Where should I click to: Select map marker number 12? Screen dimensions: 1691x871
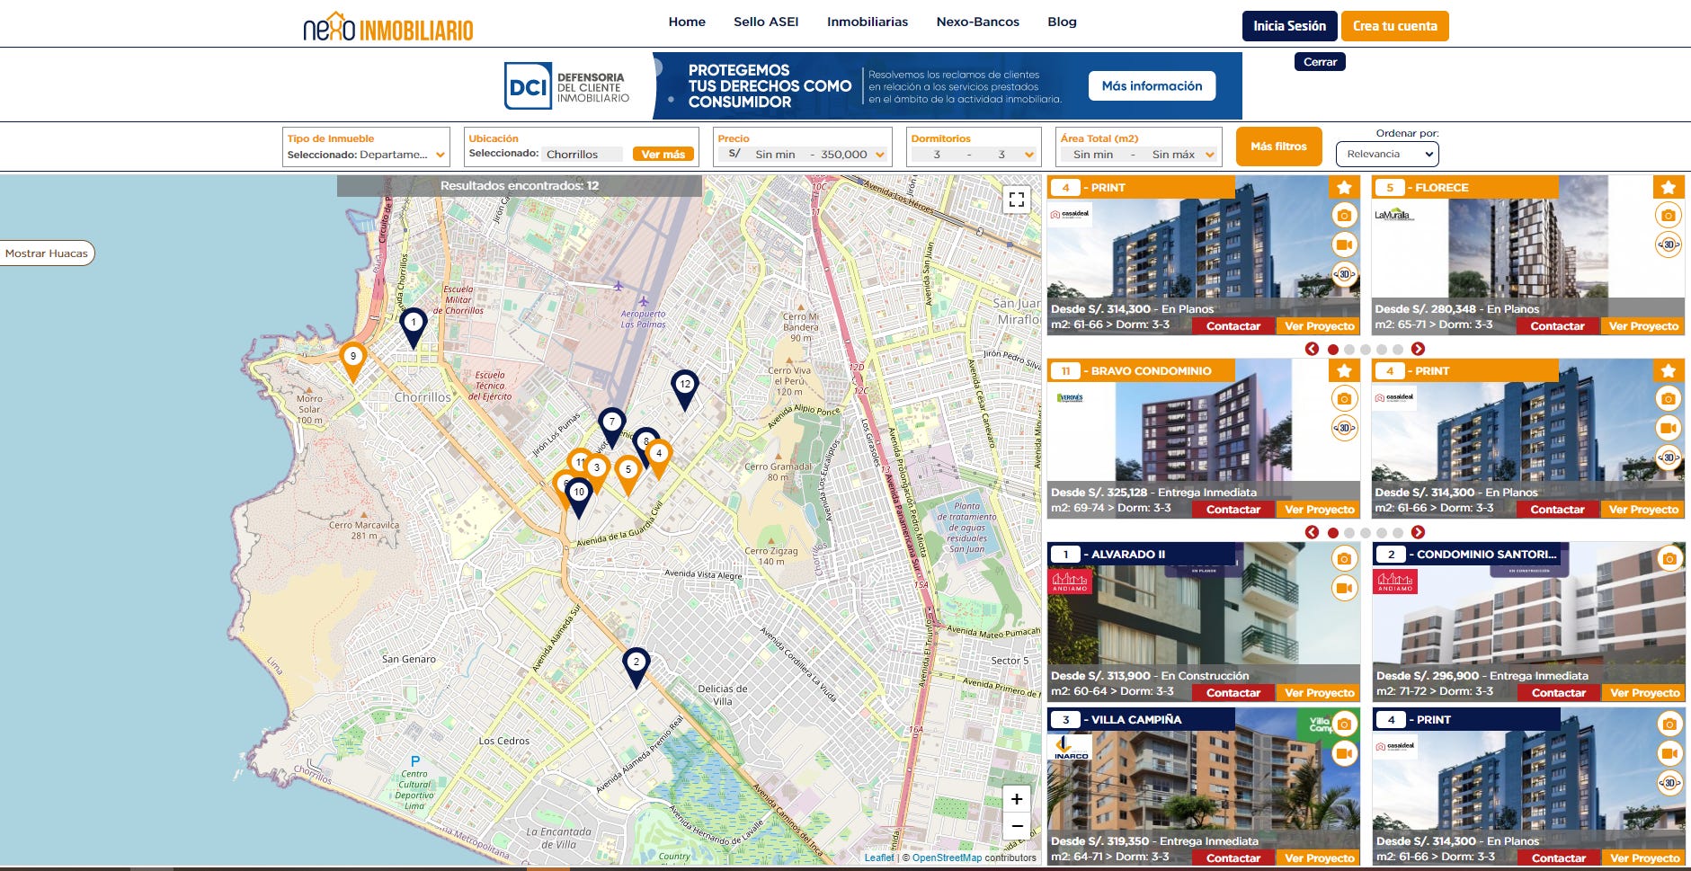coord(685,389)
